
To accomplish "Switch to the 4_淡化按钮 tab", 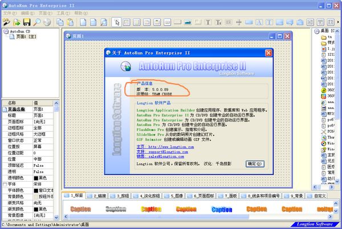I will pyautogui.click(x=147, y=196).
